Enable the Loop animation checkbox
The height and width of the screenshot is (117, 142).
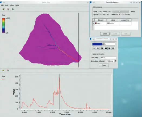coord(92,54)
